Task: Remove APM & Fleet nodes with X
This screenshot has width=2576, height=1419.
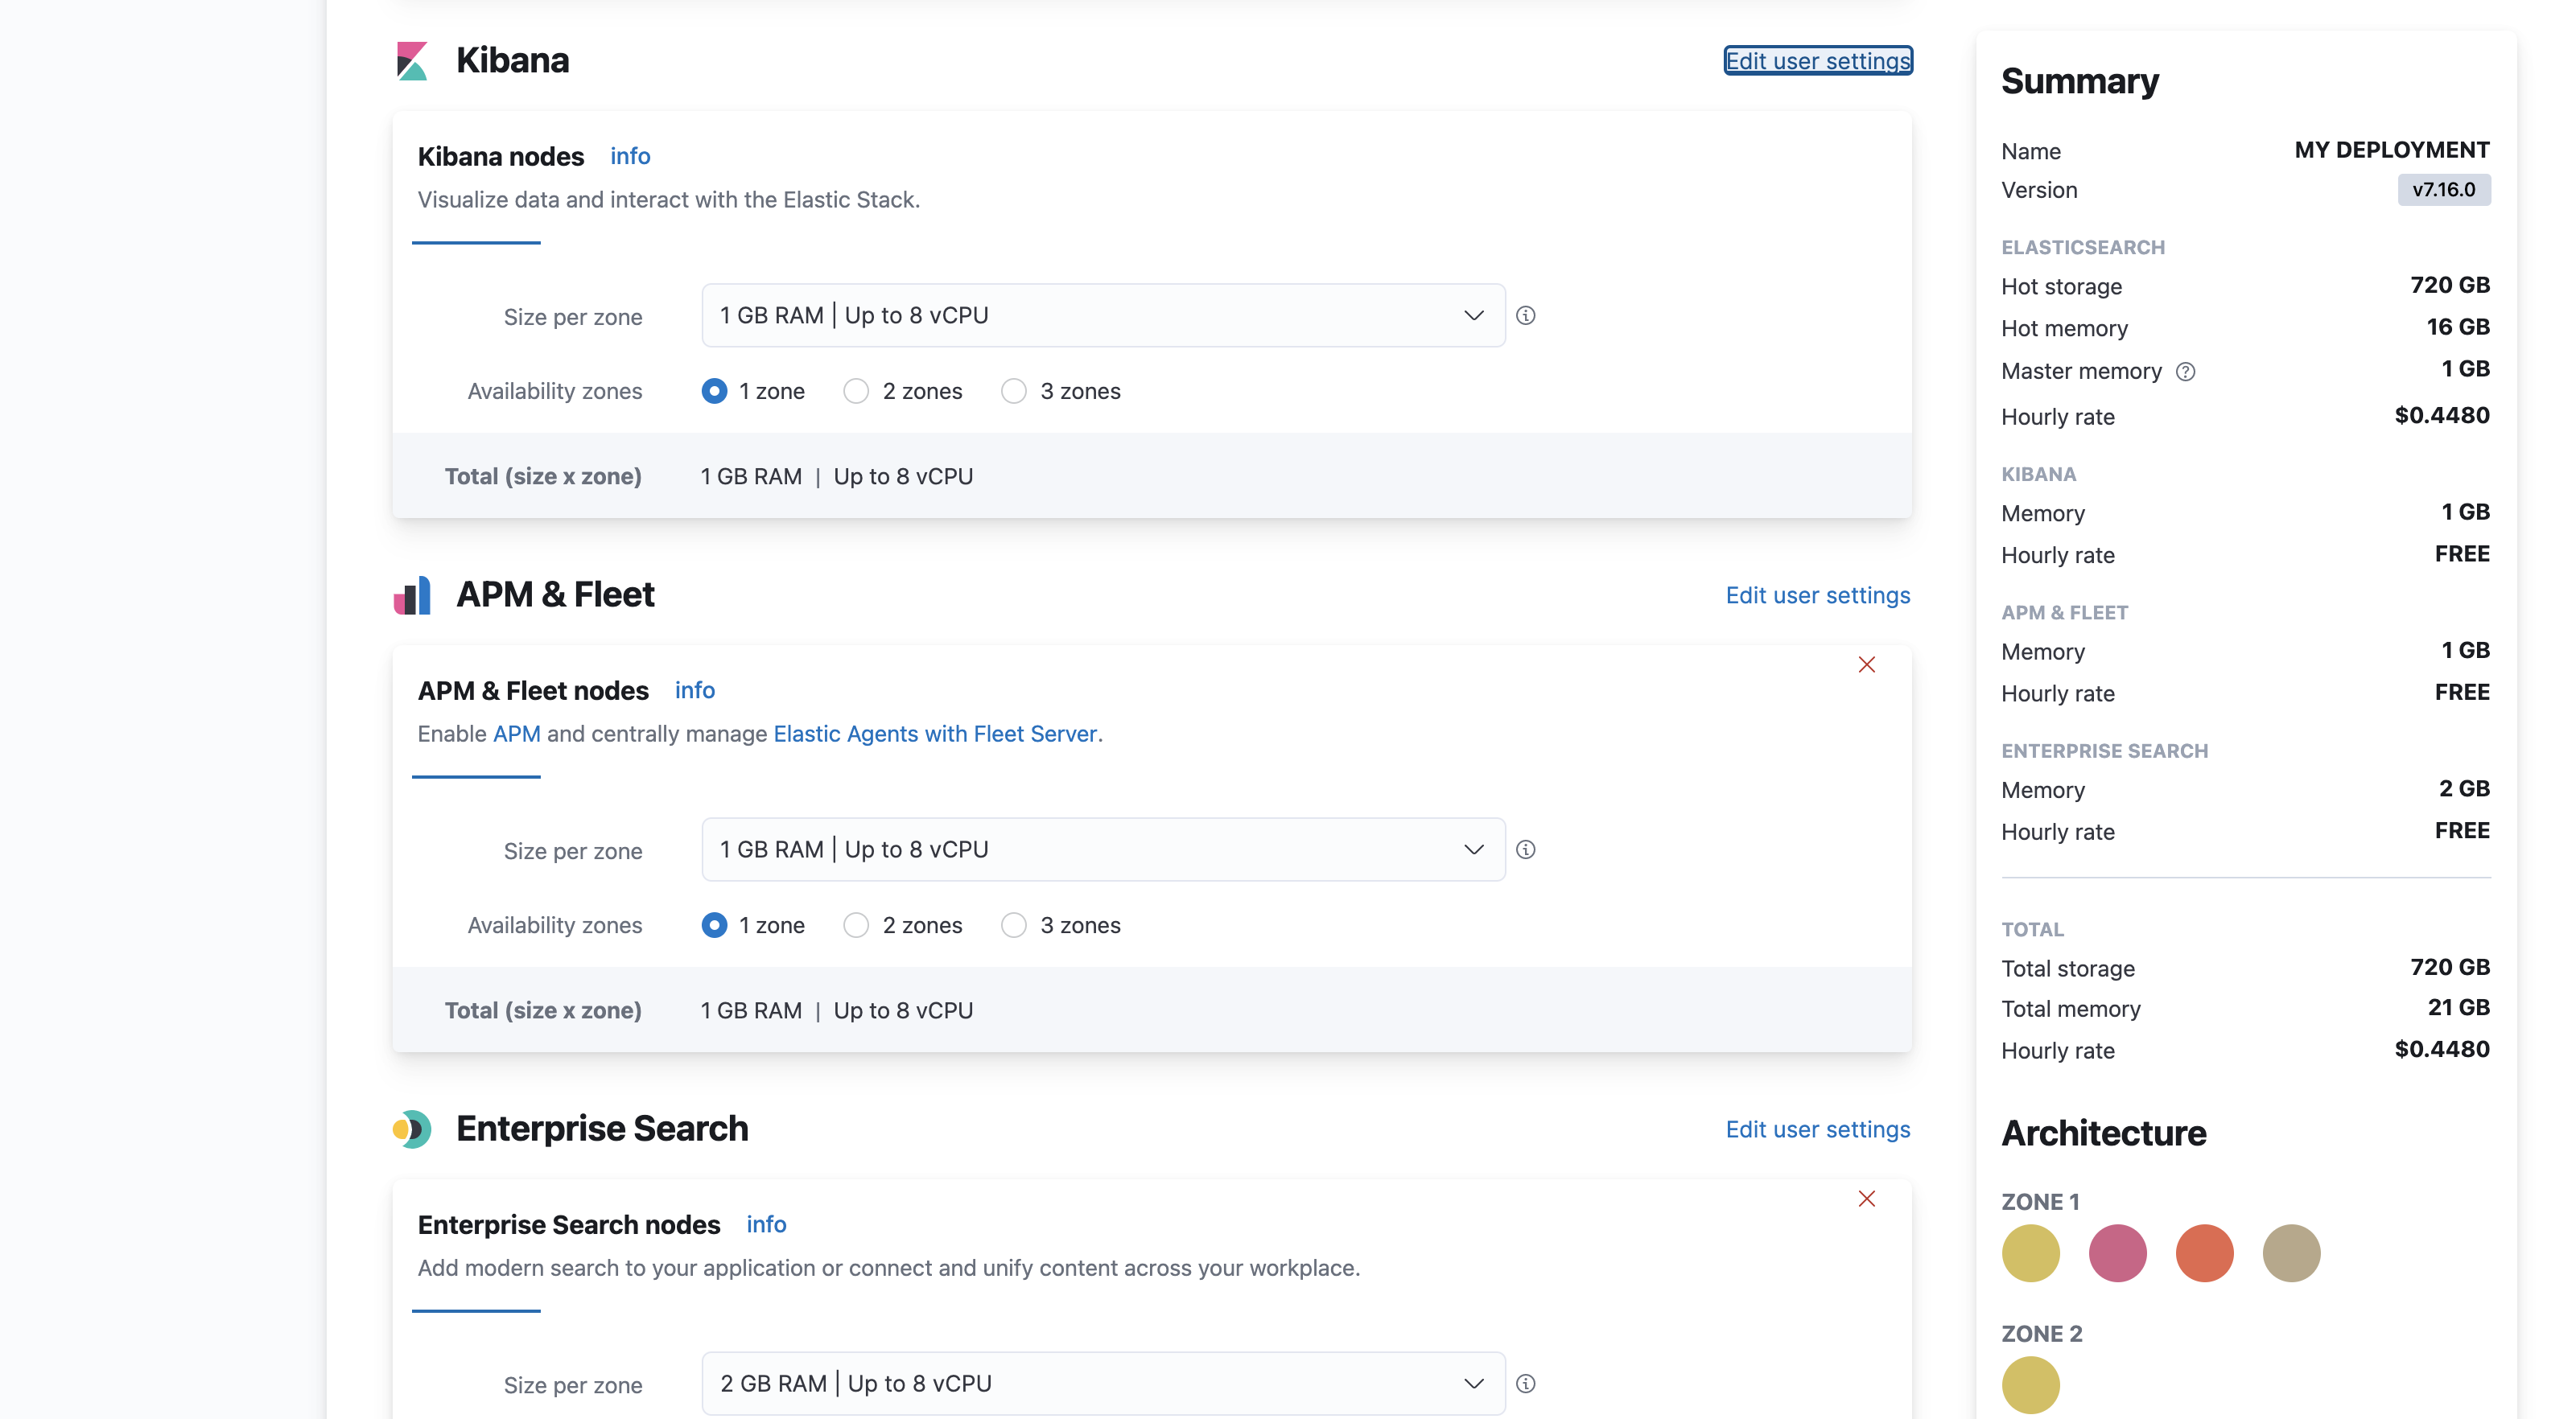Action: 1866,664
